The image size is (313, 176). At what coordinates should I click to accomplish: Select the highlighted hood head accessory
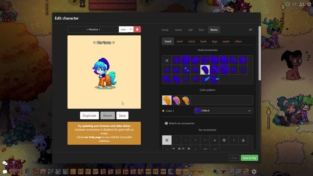pos(205,70)
